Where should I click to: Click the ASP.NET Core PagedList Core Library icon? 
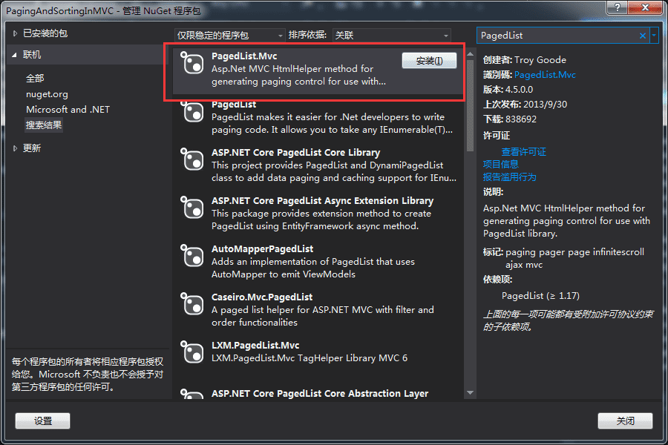[x=192, y=159]
